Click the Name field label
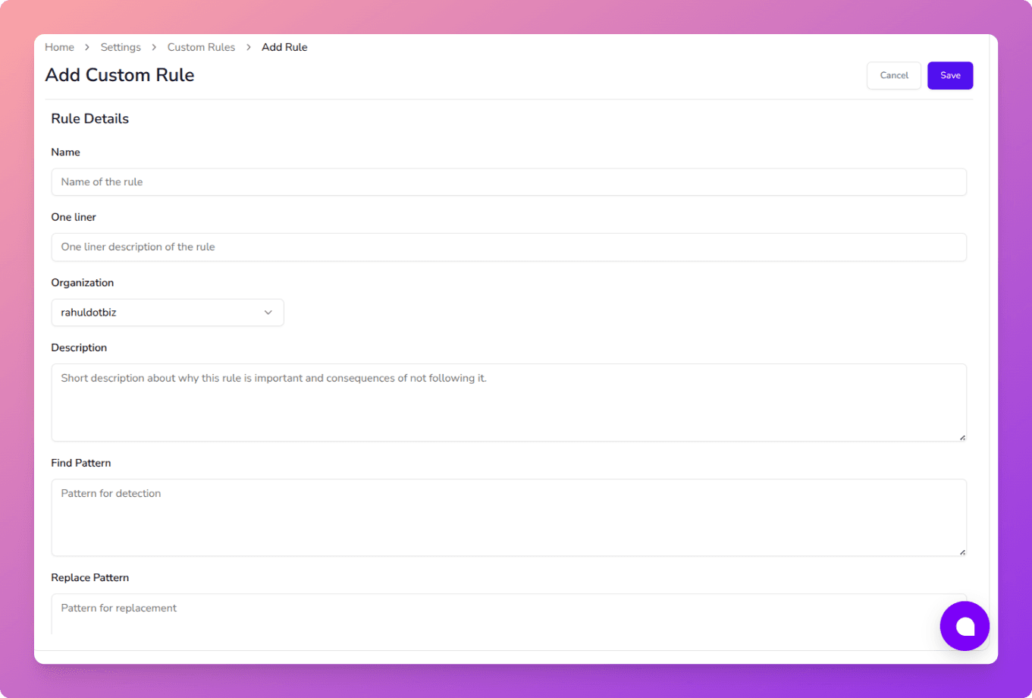The image size is (1032, 698). [x=65, y=152]
